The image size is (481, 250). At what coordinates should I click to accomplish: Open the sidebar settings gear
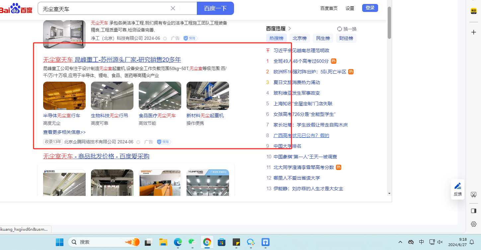474,224
